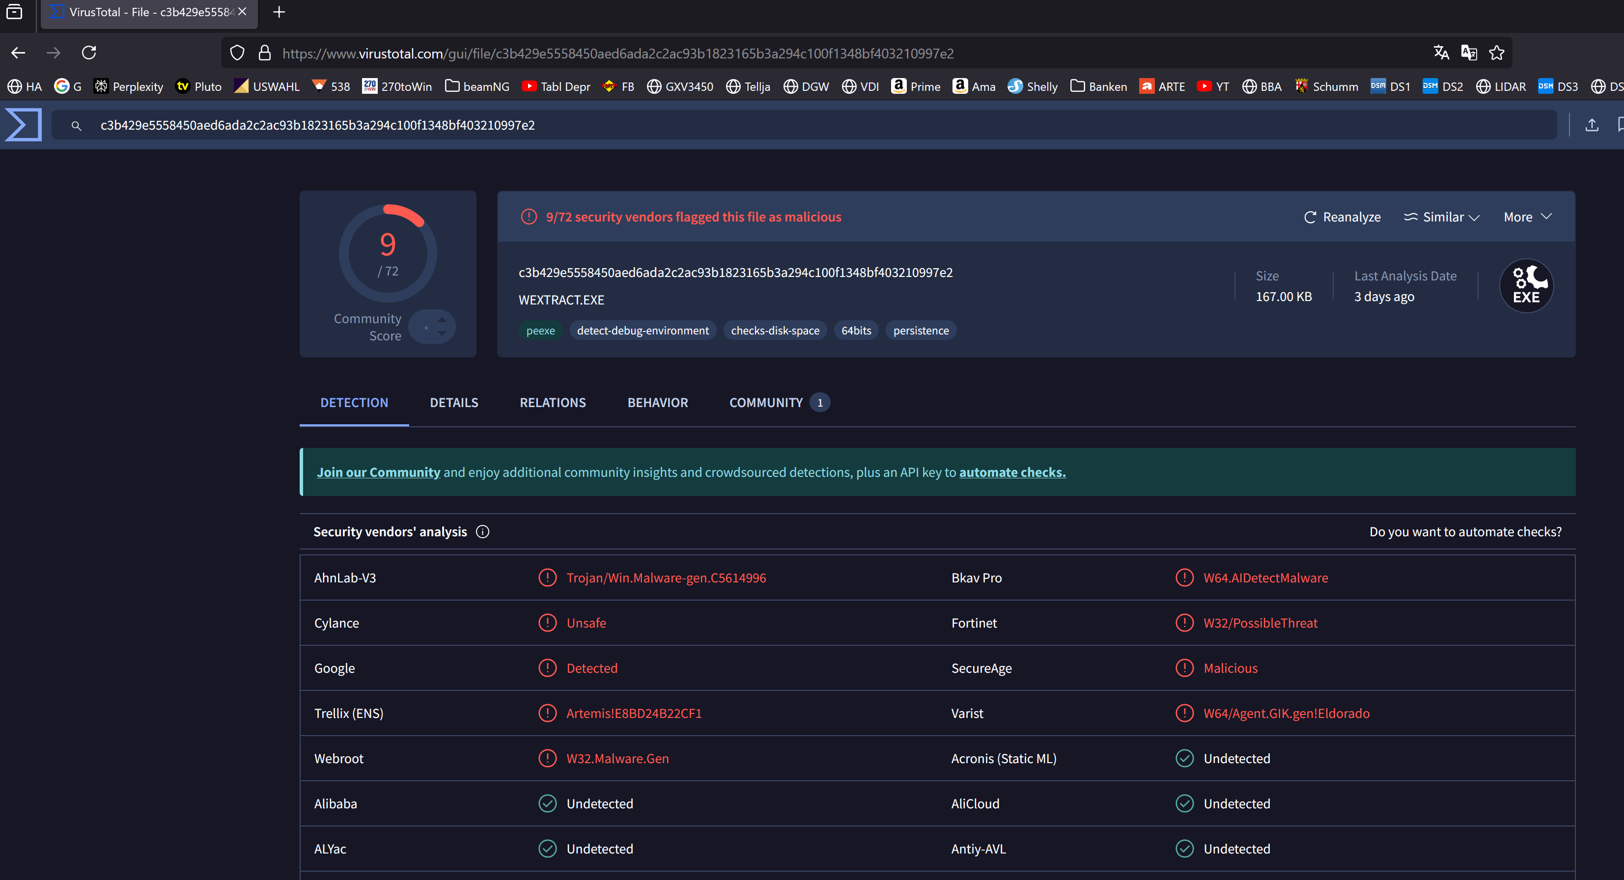Vote up the community score
This screenshot has width=1624, height=880.
[442, 320]
